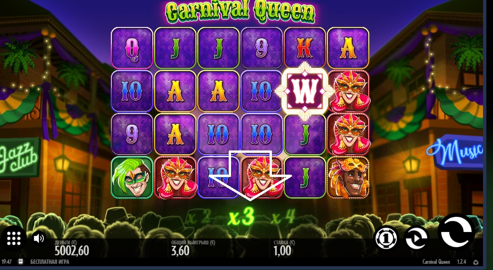Click the glowing W wild symbol
493x270 pixels.
[304, 91]
